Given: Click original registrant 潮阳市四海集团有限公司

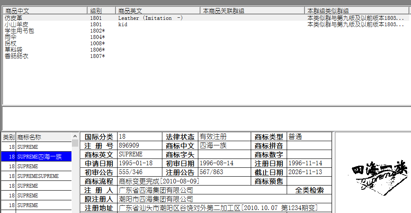Looking at the screenshot, I should tap(225, 199).
